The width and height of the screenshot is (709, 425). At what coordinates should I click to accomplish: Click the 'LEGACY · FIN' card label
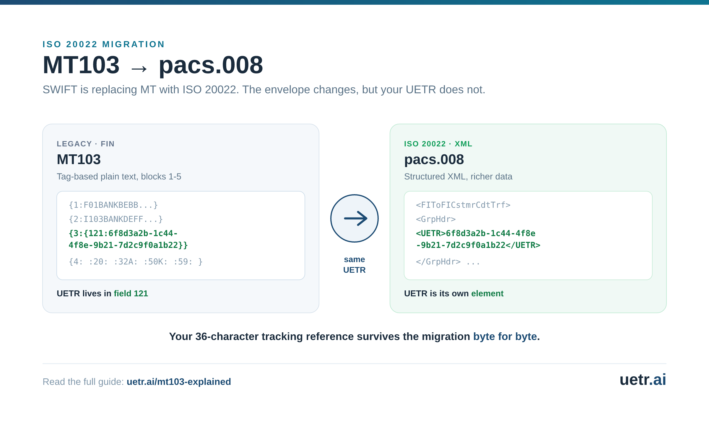(x=86, y=144)
